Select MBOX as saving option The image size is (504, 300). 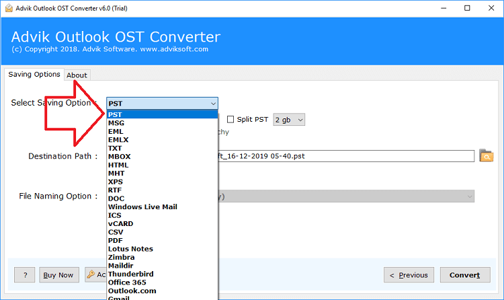point(163,157)
